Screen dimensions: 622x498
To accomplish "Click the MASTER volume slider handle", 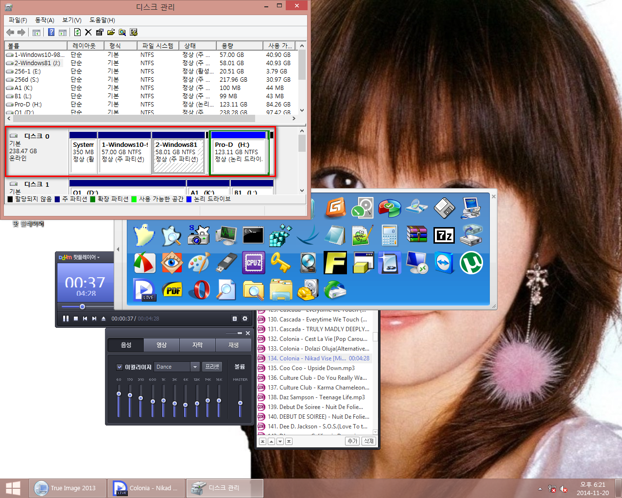I will [240, 403].
